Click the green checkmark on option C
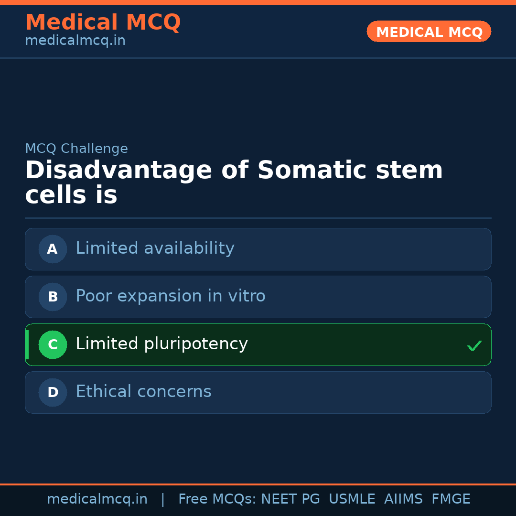The image size is (516, 516). click(x=474, y=345)
